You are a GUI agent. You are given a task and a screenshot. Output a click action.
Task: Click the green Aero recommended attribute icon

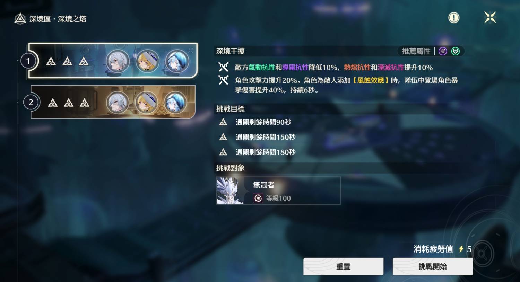(455, 51)
